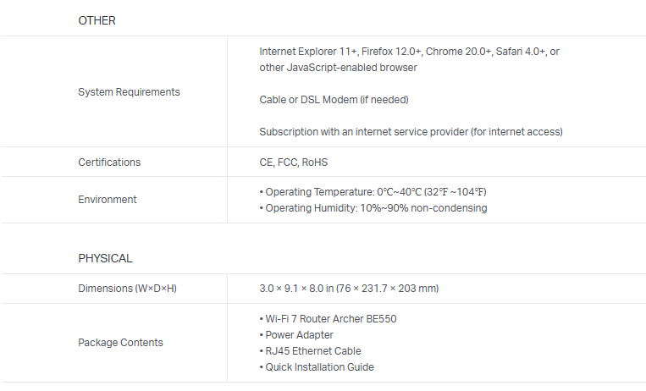The width and height of the screenshot is (646, 391).
Task: Click the 3.0 × 9.1 × 8.0 in value
Action: 349,289
